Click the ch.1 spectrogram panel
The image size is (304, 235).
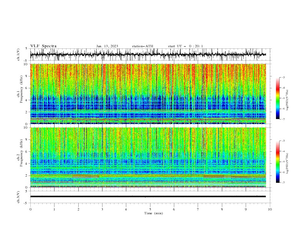coord(148,94)
